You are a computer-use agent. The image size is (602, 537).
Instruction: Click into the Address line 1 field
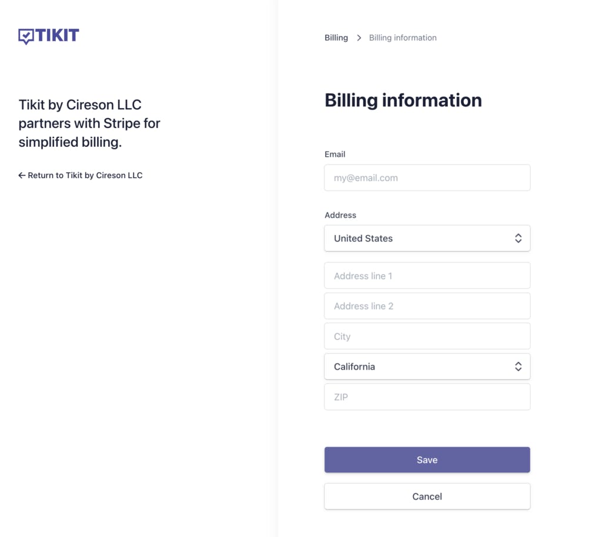[x=427, y=276]
